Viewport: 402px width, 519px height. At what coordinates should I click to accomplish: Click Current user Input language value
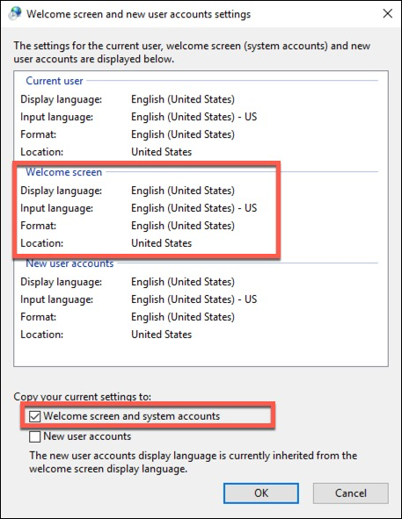click(194, 117)
